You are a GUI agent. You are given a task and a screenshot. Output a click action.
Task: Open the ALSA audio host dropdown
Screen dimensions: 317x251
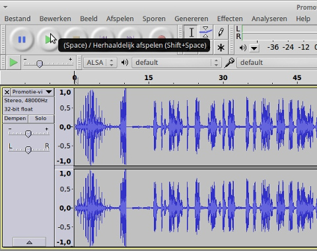pyautogui.click(x=100, y=63)
